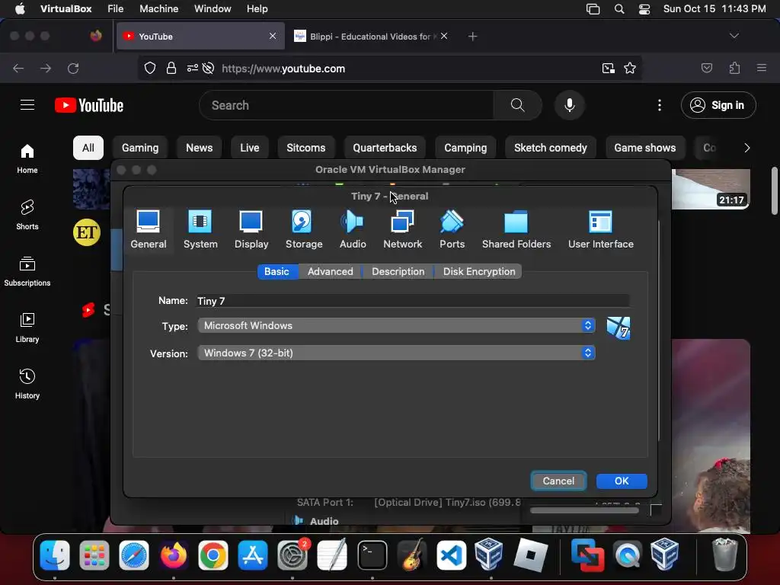Expand the Version dropdown
This screenshot has height=585, width=780.
[396, 353]
